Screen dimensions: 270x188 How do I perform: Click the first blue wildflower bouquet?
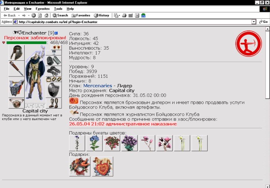tap(77, 143)
